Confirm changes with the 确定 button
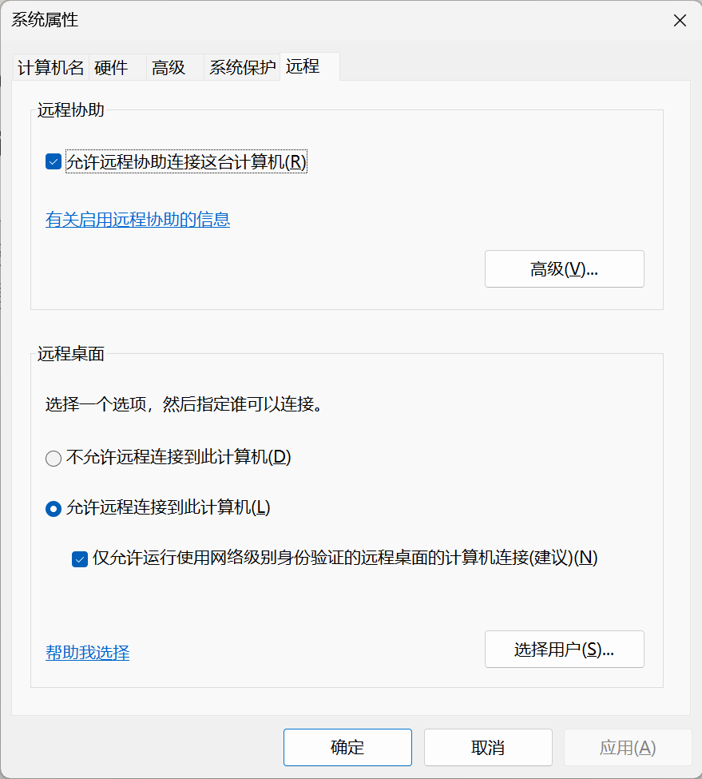 coord(347,748)
